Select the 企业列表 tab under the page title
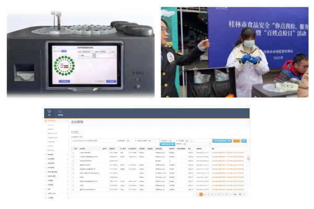The image size is (314, 209). pyautogui.click(x=75, y=132)
